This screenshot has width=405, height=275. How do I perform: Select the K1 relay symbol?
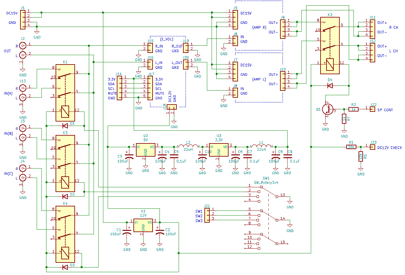coord(65,93)
